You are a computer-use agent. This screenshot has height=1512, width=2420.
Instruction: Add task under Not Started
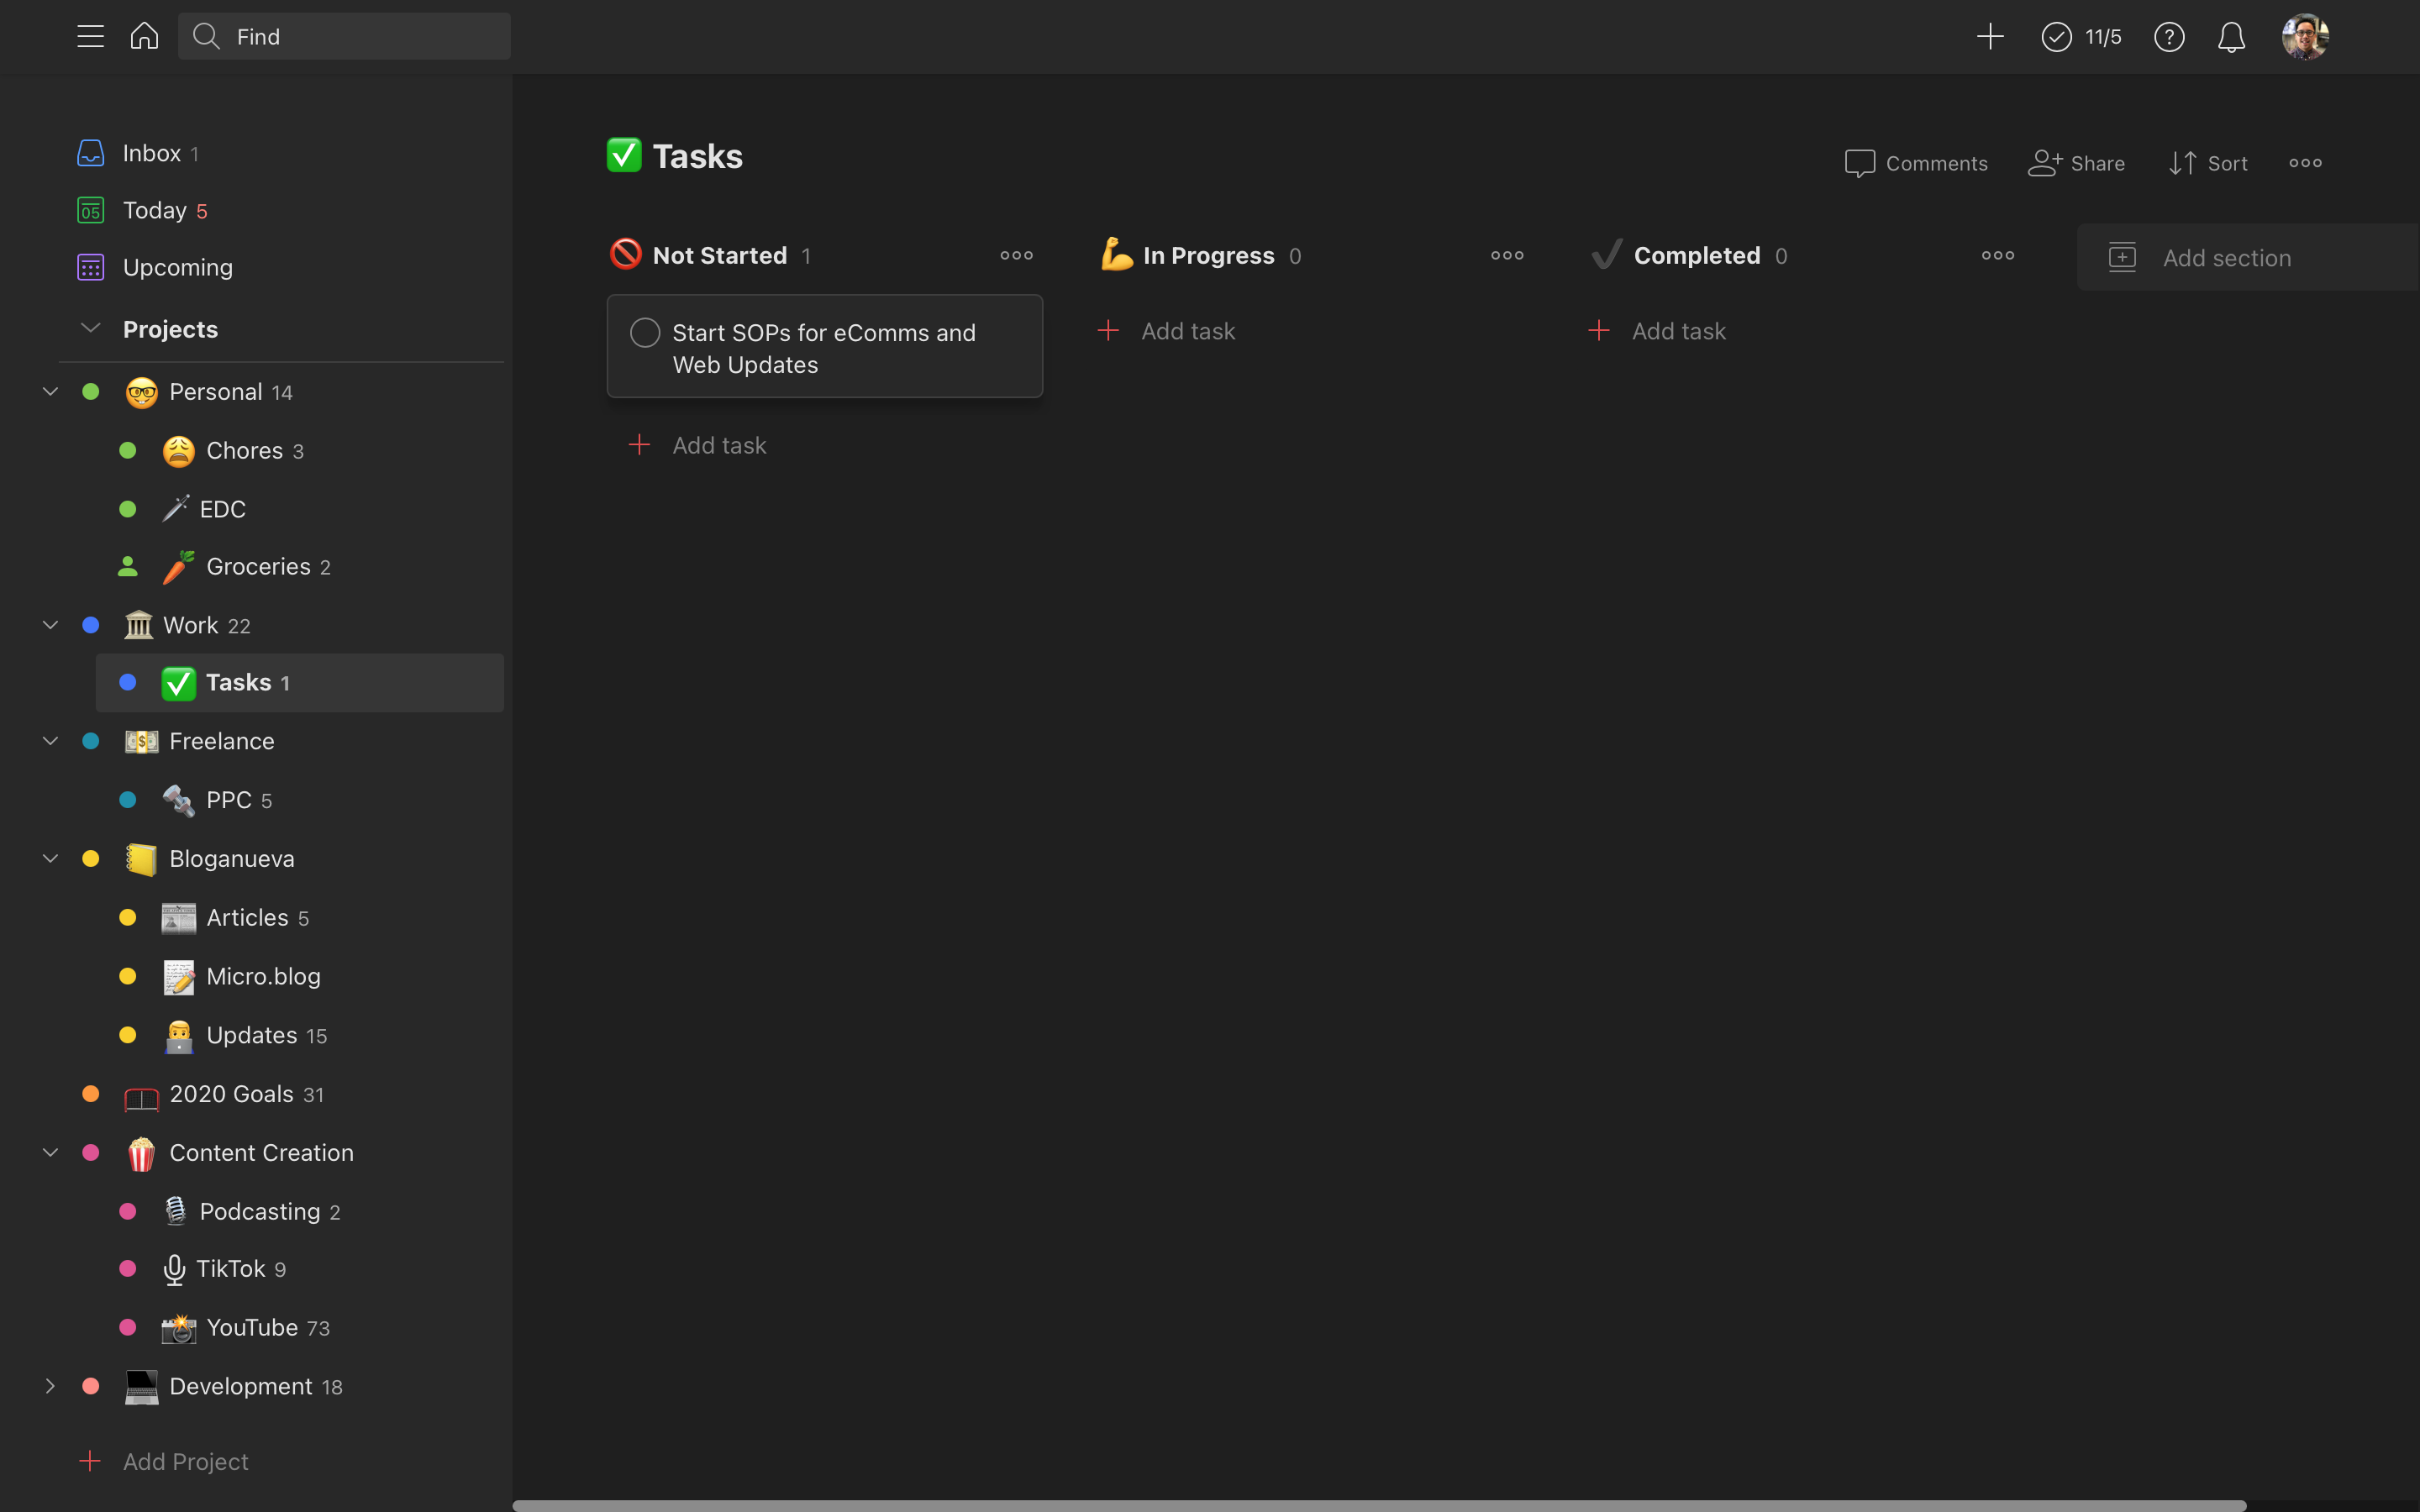pos(697,445)
